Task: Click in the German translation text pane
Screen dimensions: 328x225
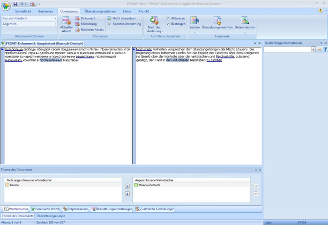Action: coord(198,105)
